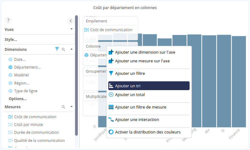250x150 pixels.
Task: Select Ajouter une interaction menu entry
Action: (137, 119)
